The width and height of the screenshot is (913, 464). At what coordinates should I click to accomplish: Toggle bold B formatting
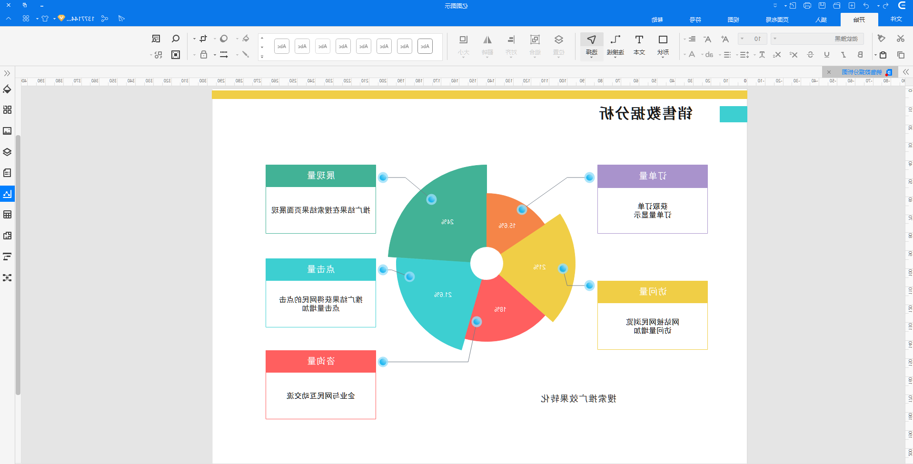[x=860, y=55]
